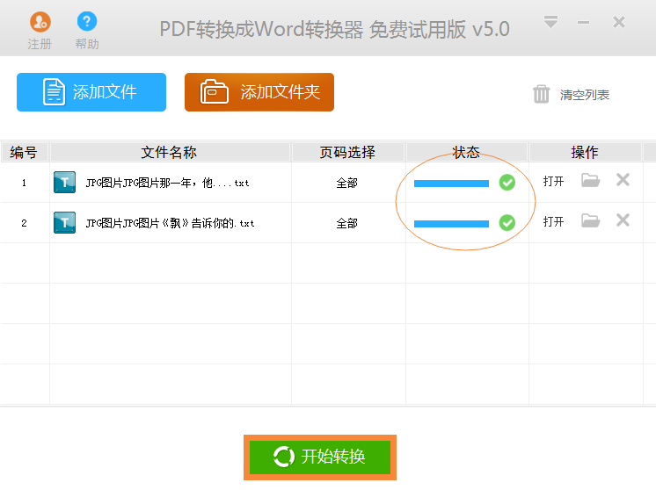Select the txt file icon in row 1
This screenshot has width=656, height=490.
click(x=64, y=182)
